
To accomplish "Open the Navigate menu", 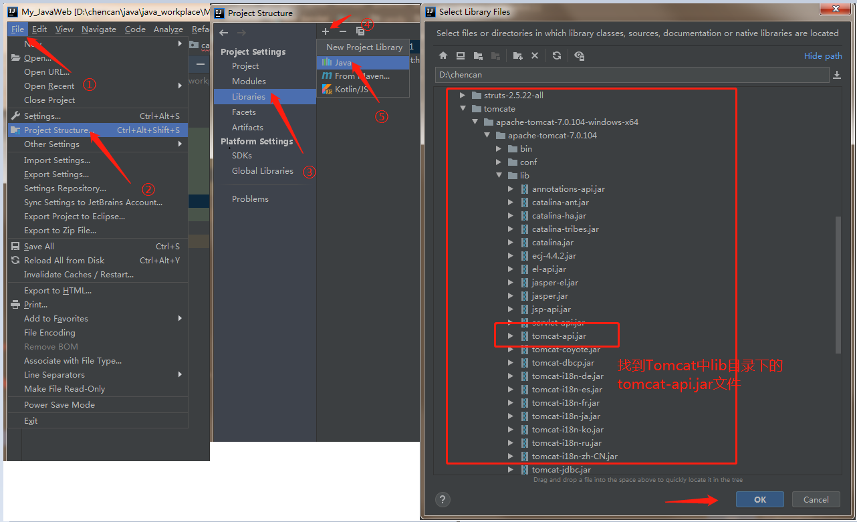I will click(99, 29).
